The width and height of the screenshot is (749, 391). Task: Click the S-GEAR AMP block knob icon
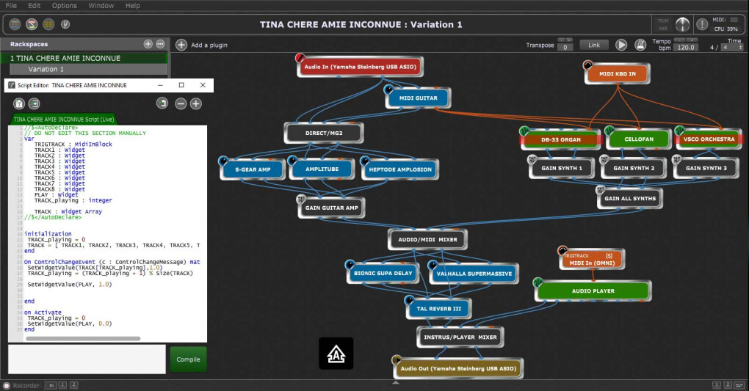pyautogui.click(x=223, y=161)
